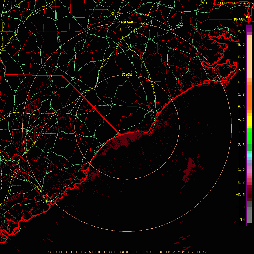The width and height of the screenshot is (254, 254).
Task: Click the small logo glyph after 'DuPage'
Action: click(x=251, y=3)
